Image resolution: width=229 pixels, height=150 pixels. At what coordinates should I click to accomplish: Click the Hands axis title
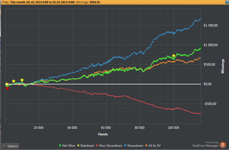point(103,134)
